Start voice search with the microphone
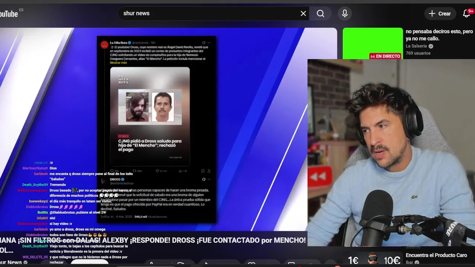The width and height of the screenshot is (475, 267). (x=345, y=13)
